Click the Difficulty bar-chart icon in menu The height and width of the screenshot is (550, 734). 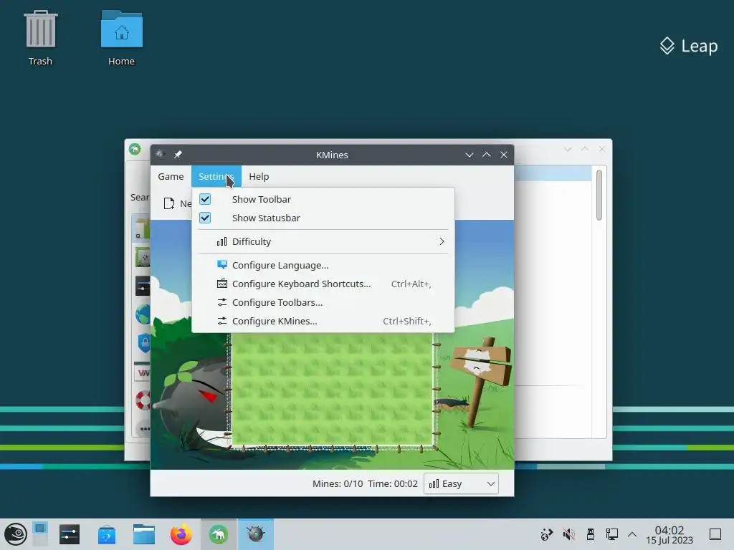[x=222, y=241]
